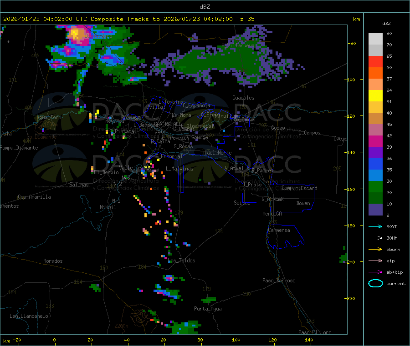Click the 'Bowen' map label
The image size is (410, 346).
[x=303, y=203]
